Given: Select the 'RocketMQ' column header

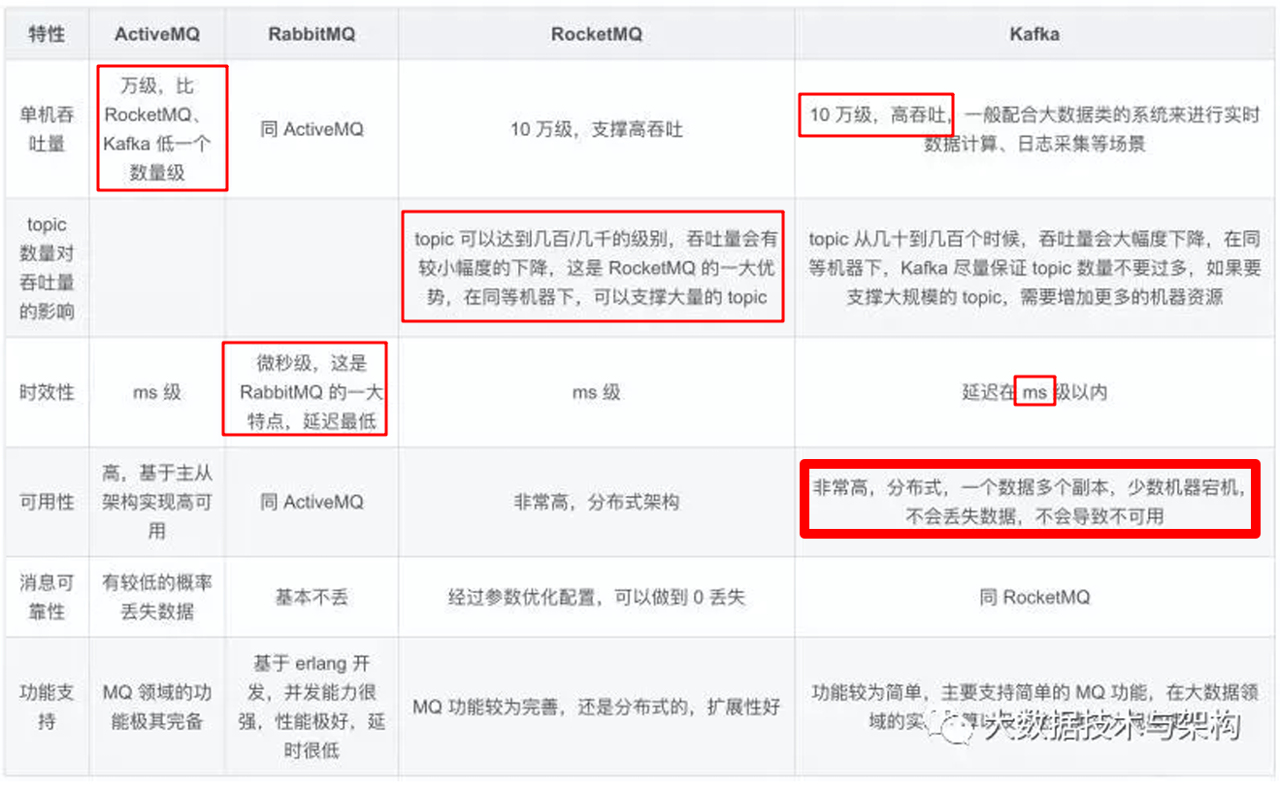Looking at the screenshot, I should 596,34.
